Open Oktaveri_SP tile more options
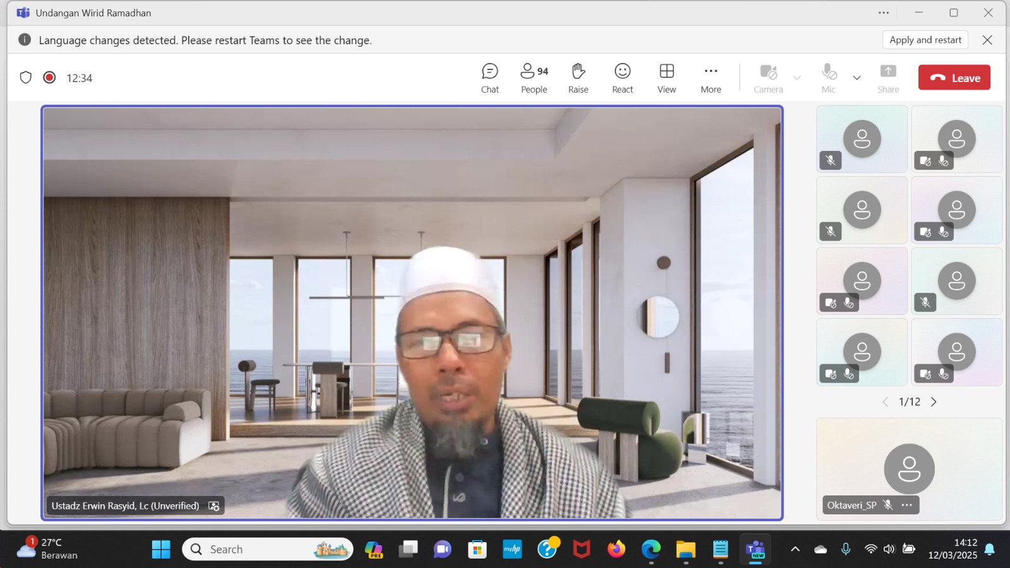 (907, 505)
